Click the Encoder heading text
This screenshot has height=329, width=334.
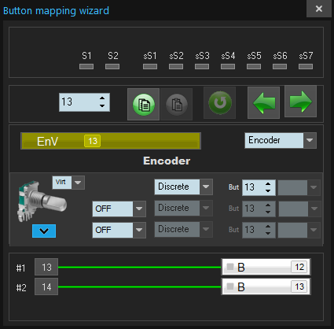(167, 161)
